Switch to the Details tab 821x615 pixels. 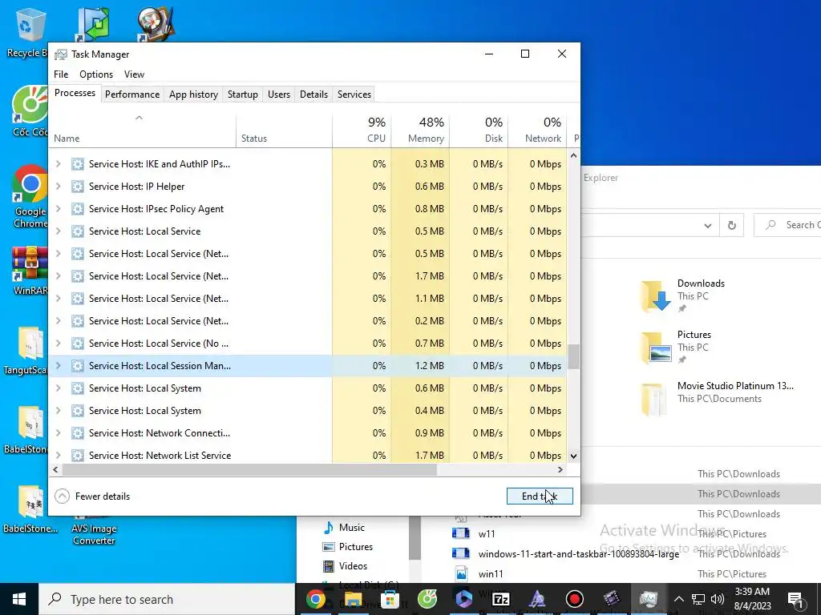click(313, 94)
